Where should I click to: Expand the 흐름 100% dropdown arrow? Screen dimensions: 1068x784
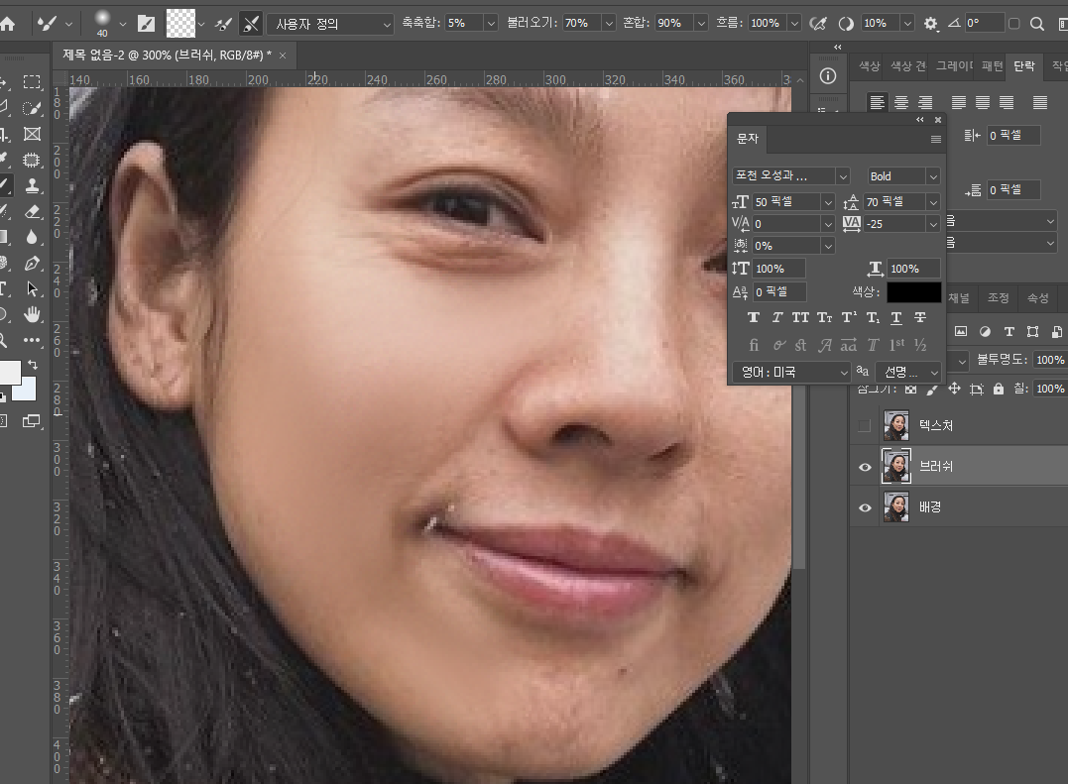pyautogui.click(x=794, y=24)
